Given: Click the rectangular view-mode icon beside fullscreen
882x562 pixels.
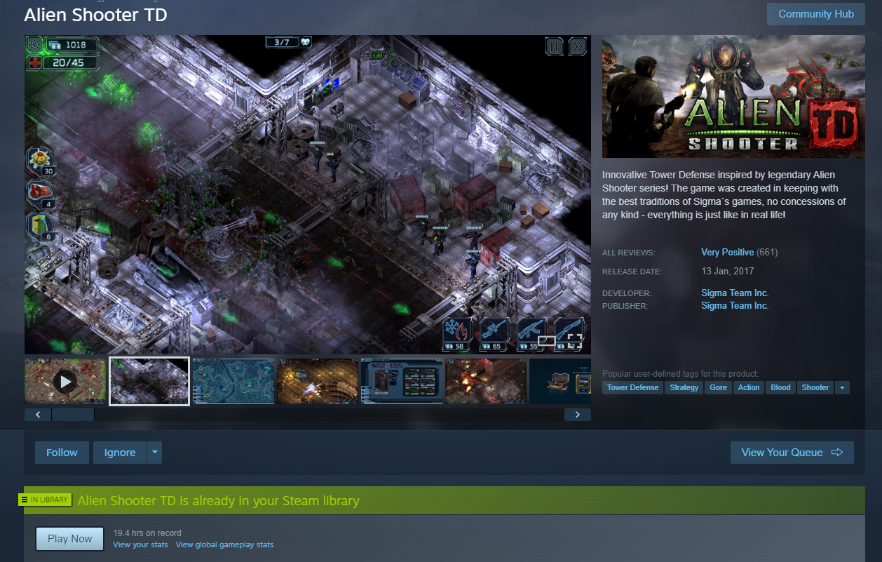Looking at the screenshot, I should click(547, 342).
